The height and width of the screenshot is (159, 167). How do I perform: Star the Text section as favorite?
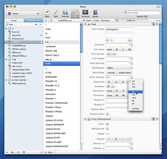click(x=154, y=24)
